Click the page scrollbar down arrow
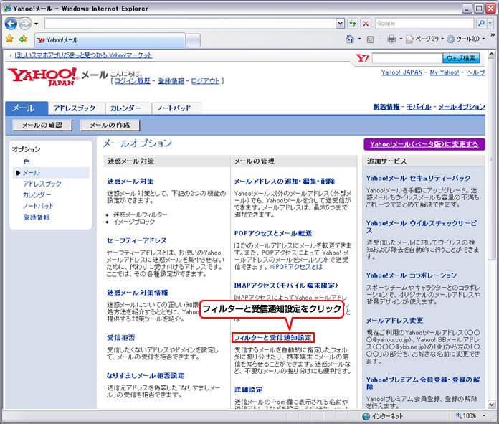 click(x=492, y=405)
